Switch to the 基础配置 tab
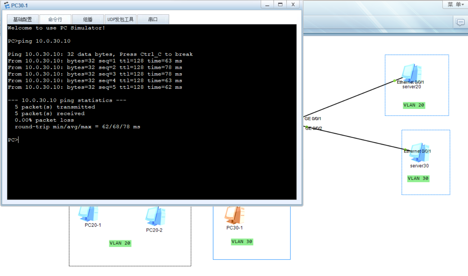This screenshot has width=468, height=276. click(x=22, y=19)
